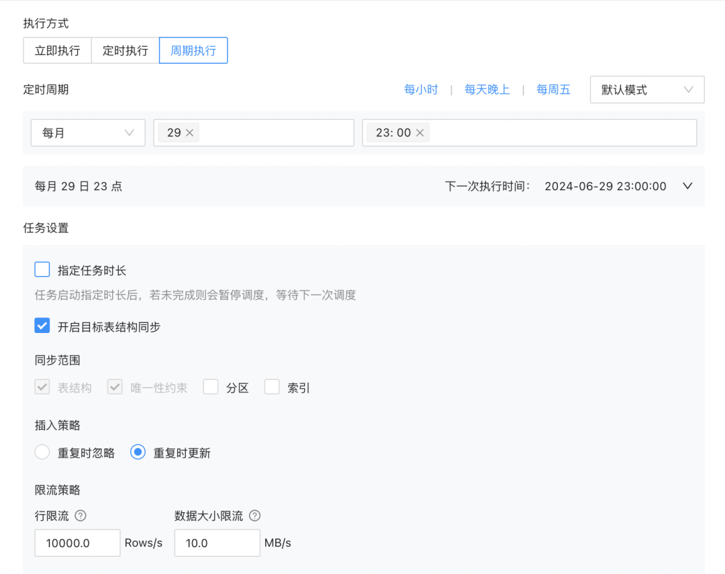Expand the next execution time details chevron
Viewport: 725px width, 574px height.
click(687, 186)
